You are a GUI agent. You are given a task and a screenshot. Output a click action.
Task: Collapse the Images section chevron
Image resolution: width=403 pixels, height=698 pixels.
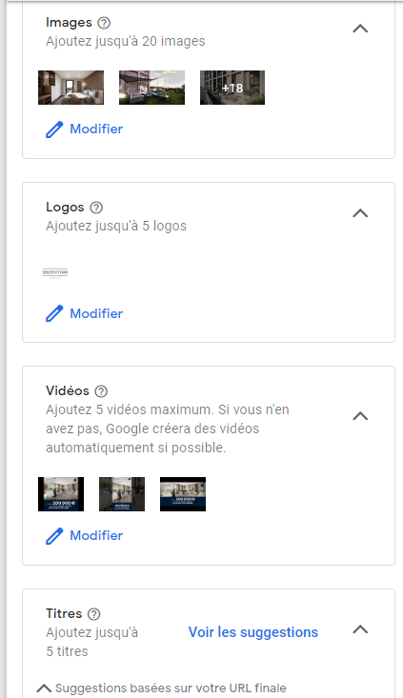click(360, 29)
